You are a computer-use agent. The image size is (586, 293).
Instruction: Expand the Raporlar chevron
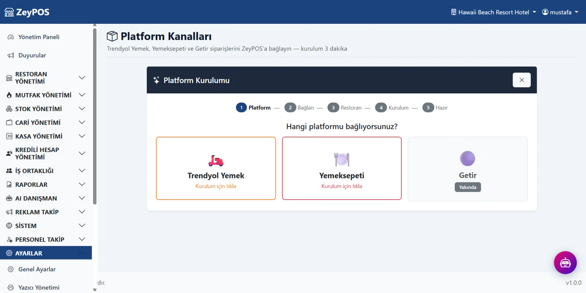point(82,185)
